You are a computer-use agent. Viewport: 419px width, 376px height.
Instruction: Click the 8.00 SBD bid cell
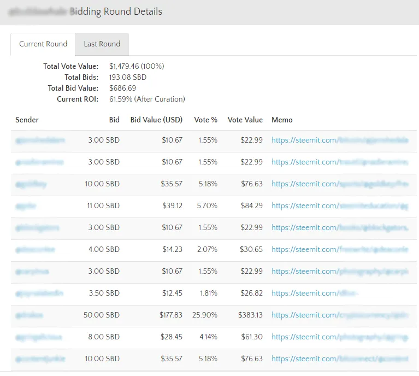coord(104,337)
